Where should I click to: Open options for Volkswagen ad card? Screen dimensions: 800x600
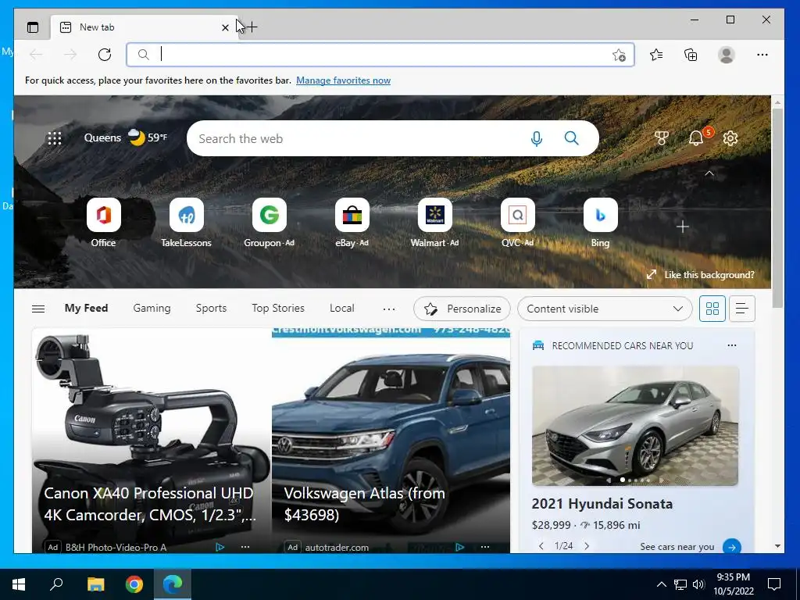485,547
